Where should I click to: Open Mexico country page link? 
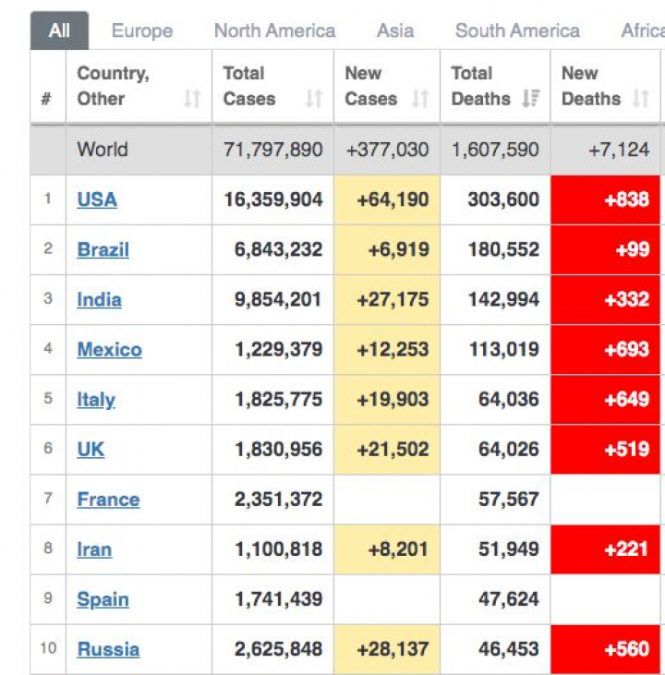pos(109,349)
